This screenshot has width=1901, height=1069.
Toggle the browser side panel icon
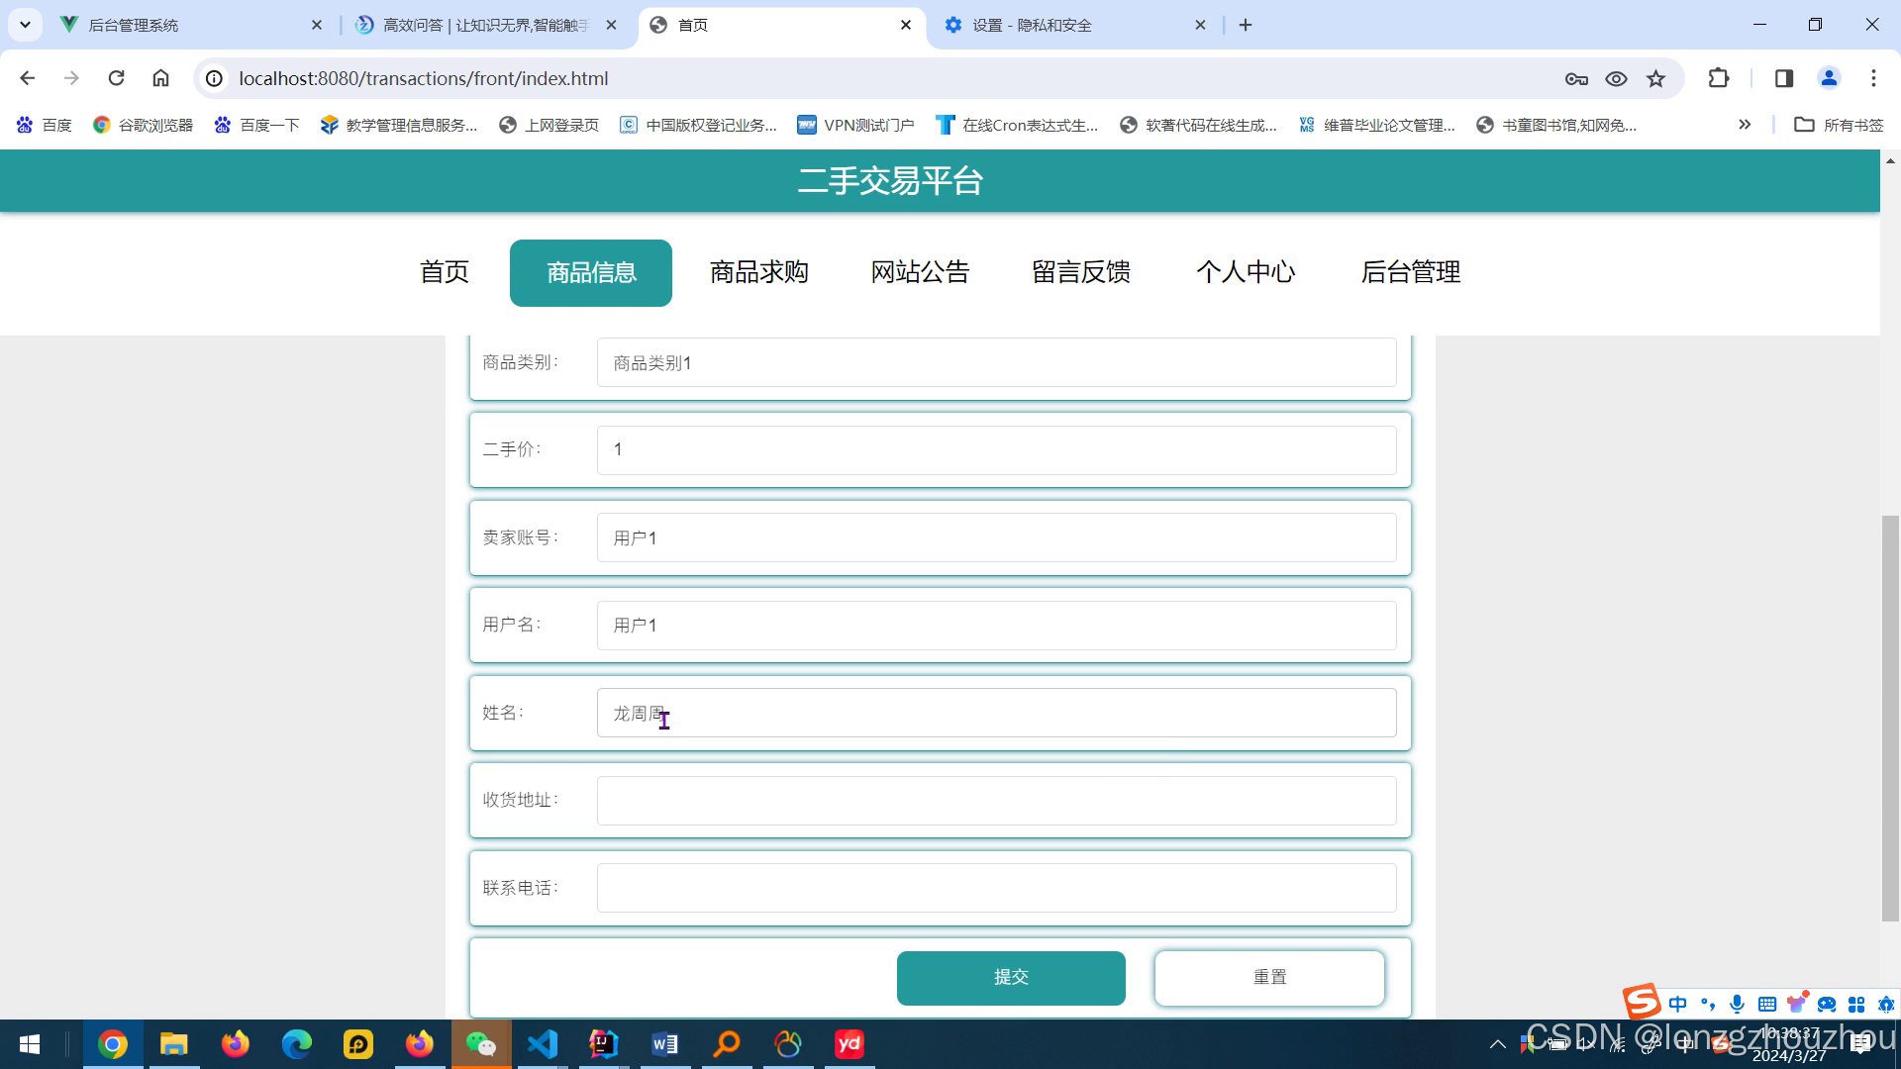point(1784,78)
